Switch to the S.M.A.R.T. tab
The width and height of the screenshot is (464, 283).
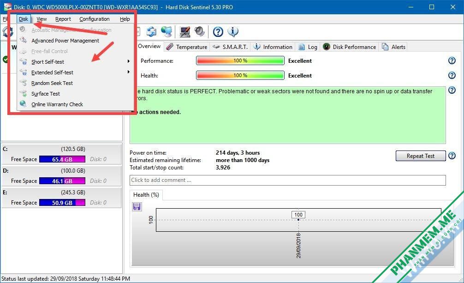pyautogui.click(x=230, y=47)
